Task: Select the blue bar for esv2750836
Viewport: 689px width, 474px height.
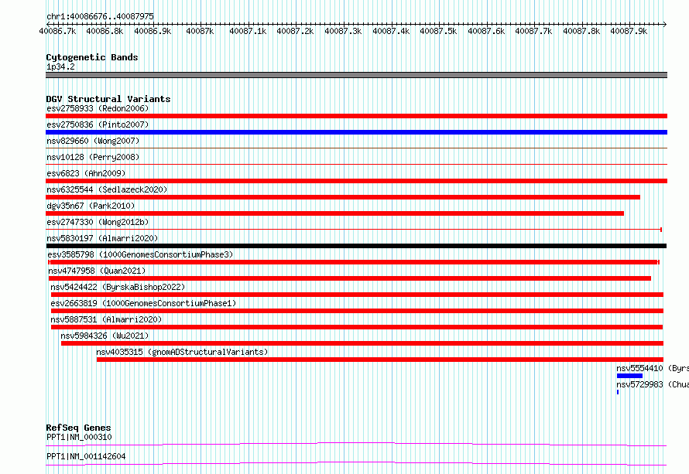Action: (356, 132)
